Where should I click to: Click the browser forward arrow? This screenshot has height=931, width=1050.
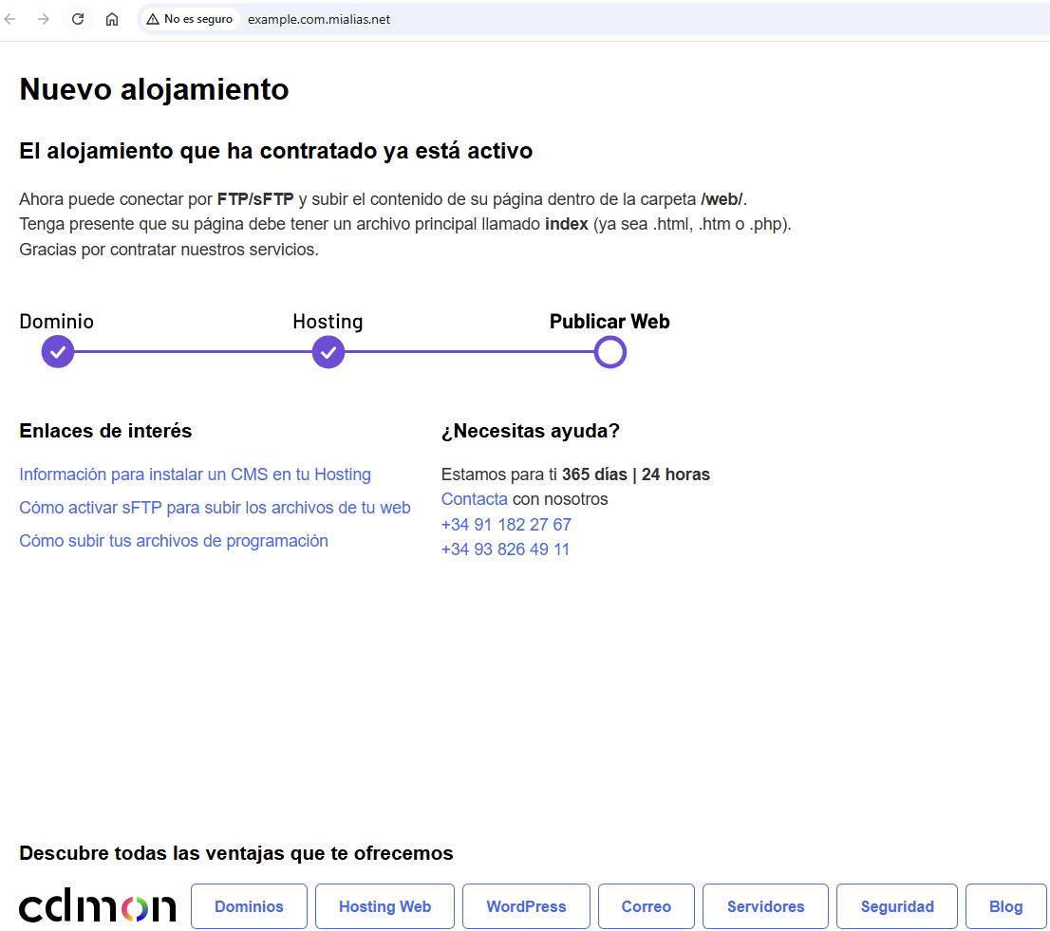pyautogui.click(x=44, y=19)
